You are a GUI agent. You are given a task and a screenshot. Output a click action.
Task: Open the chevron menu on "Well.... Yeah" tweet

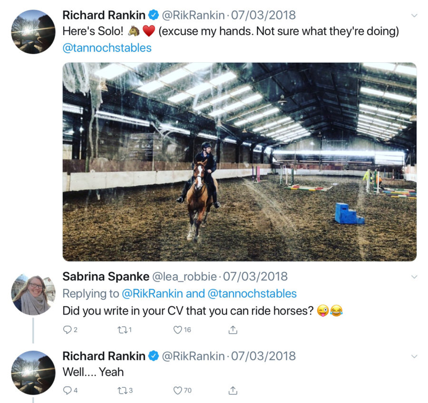414,356
